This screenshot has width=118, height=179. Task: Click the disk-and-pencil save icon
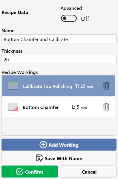[x=39, y=158]
